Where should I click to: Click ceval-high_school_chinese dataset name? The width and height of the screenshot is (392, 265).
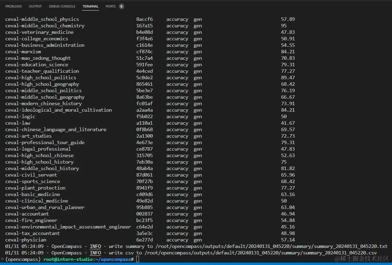point(39,156)
